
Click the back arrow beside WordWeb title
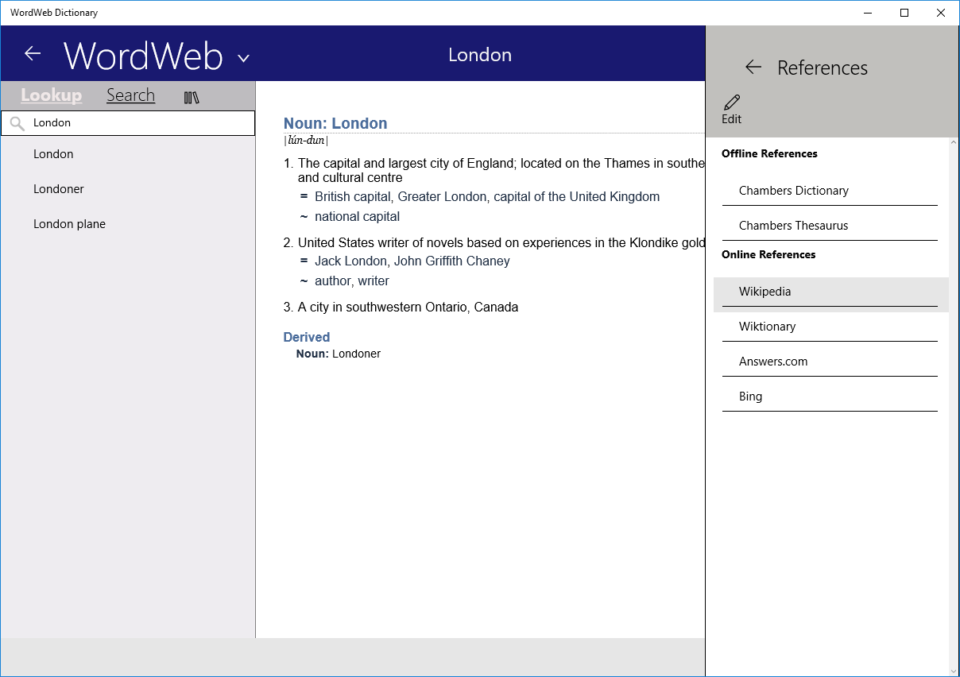[32, 53]
